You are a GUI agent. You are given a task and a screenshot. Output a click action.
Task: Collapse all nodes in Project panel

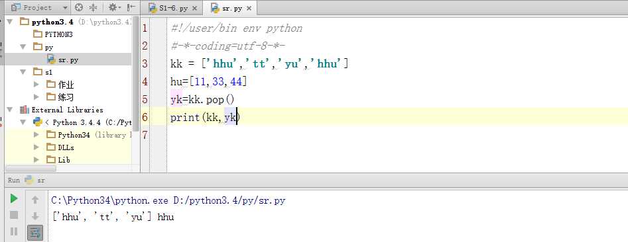click(93, 7)
